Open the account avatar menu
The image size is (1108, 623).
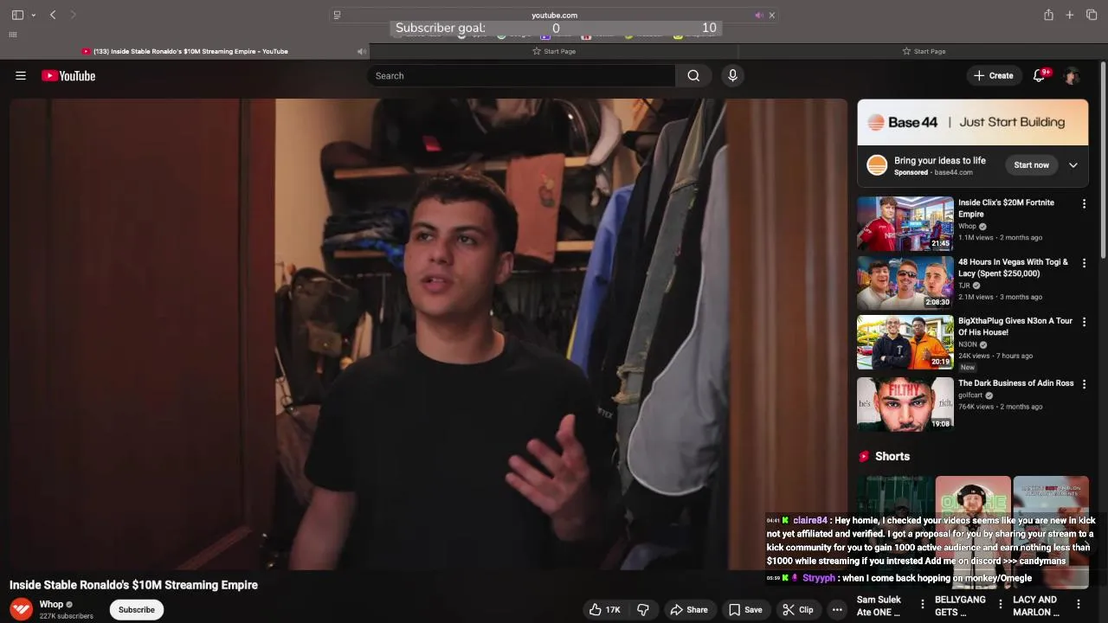coord(1072,76)
